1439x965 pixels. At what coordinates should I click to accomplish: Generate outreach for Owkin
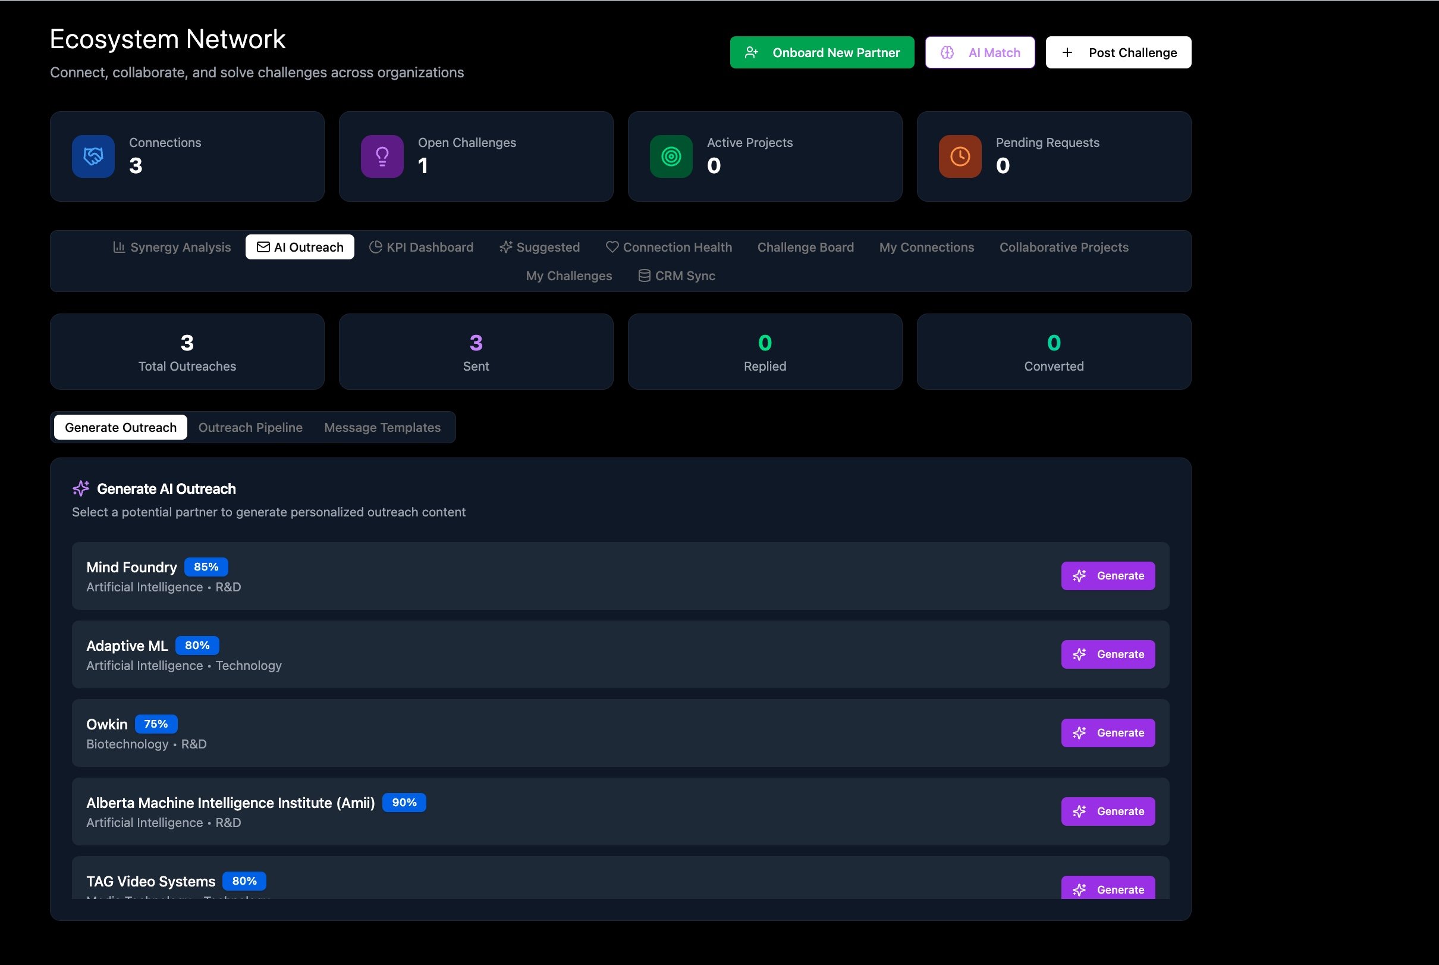point(1108,733)
